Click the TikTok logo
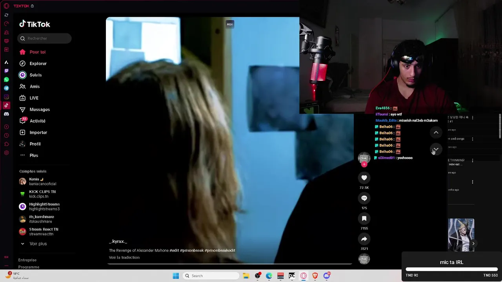The width and height of the screenshot is (502, 282). [x=35, y=24]
